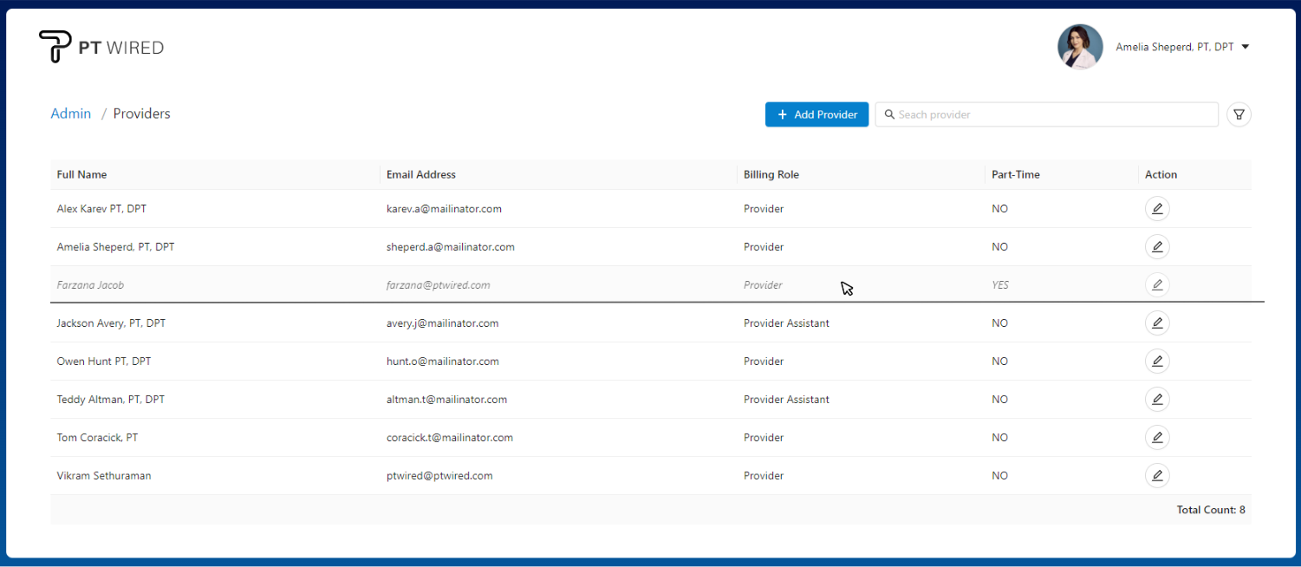The width and height of the screenshot is (1301, 567).
Task: Sort by Email Address column header
Action: [421, 174]
